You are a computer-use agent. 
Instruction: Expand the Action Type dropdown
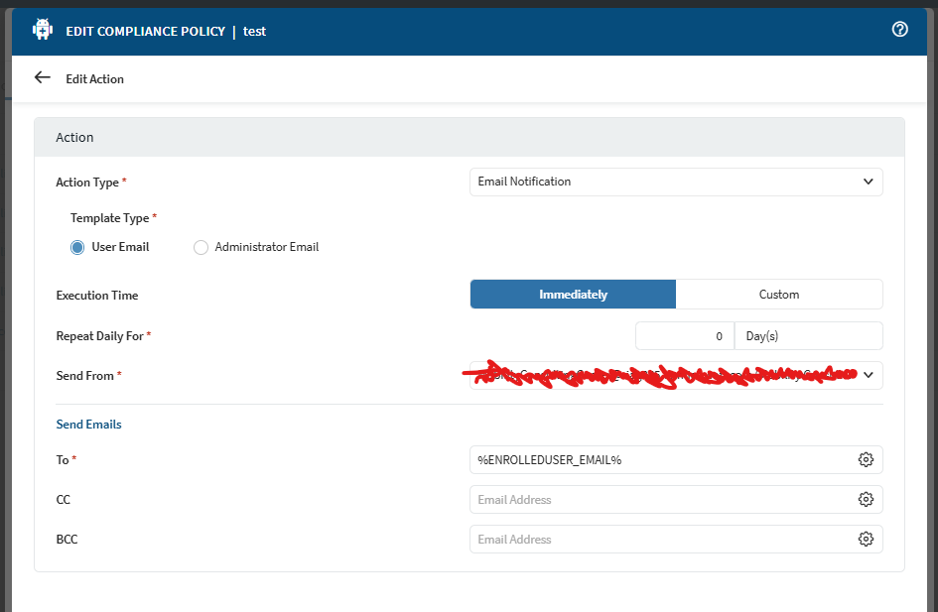tap(675, 182)
